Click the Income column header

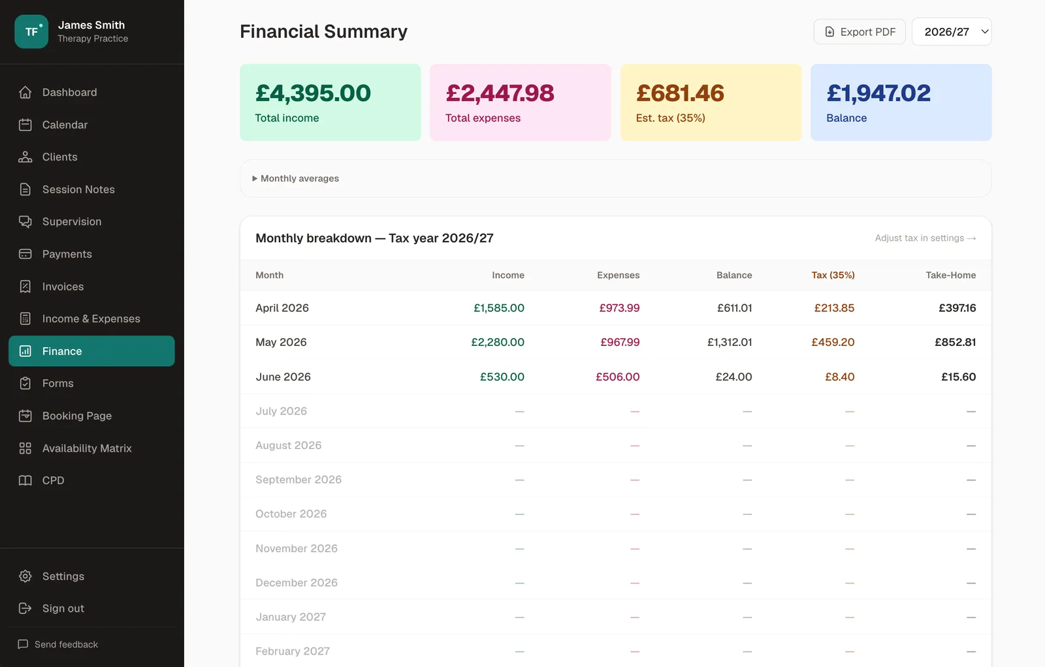(x=508, y=275)
